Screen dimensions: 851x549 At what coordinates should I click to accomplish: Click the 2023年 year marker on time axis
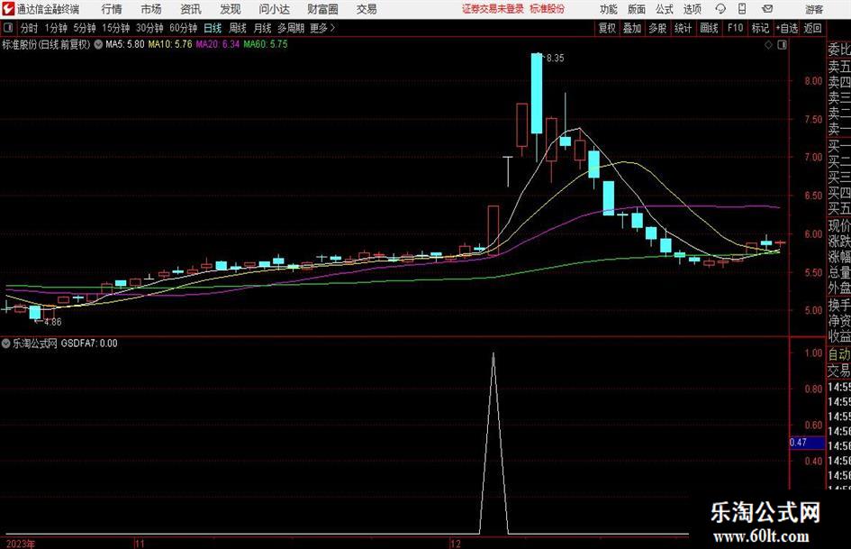[x=20, y=544]
